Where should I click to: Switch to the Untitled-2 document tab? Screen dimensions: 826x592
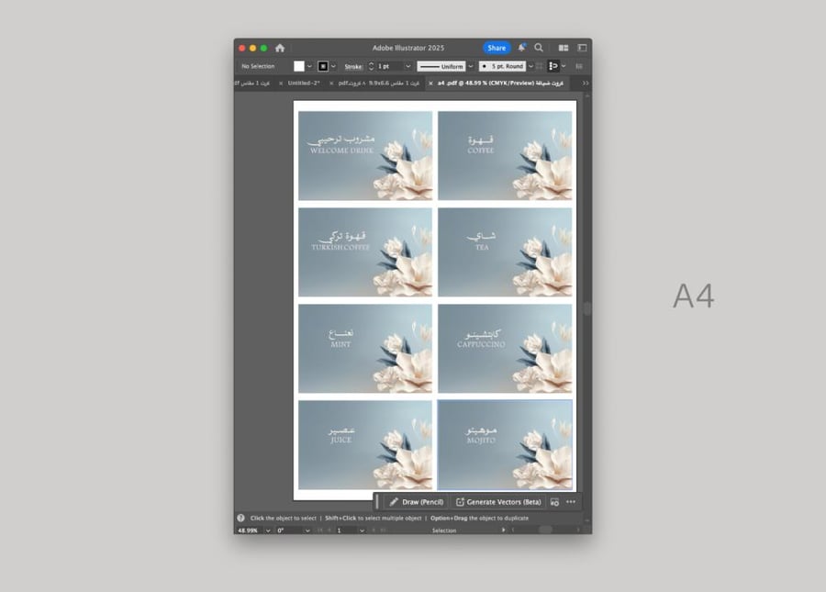(x=304, y=84)
